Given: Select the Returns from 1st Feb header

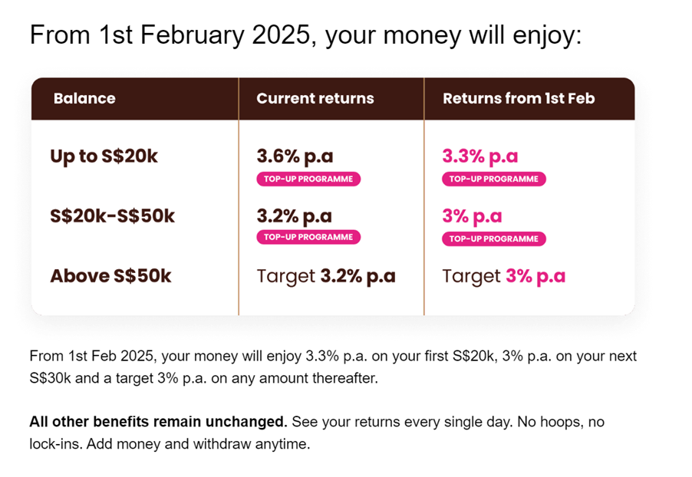Looking at the screenshot, I should pos(519,98).
